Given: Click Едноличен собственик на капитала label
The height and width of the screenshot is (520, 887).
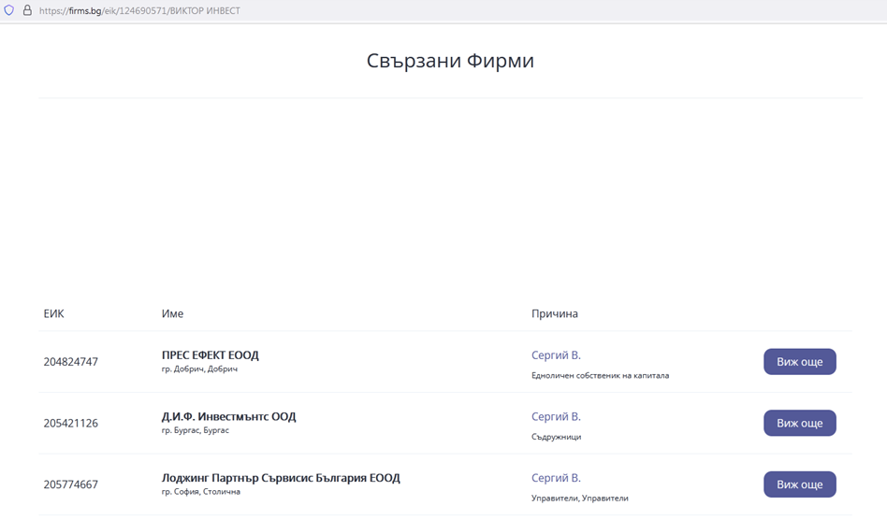Looking at the screenshot, I should pos(600,375).
